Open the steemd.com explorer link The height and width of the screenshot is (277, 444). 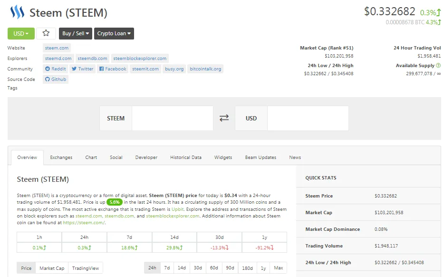pos(58,59)
